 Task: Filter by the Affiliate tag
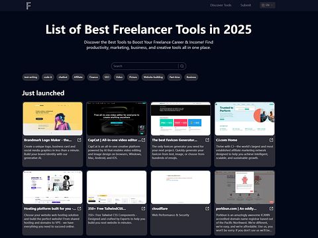(78, 77)
